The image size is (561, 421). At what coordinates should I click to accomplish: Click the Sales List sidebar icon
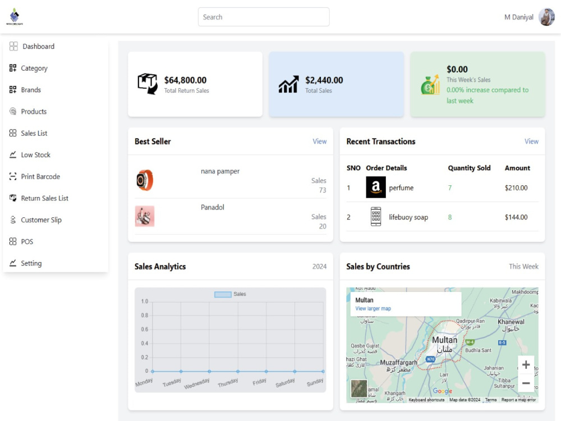13,133
